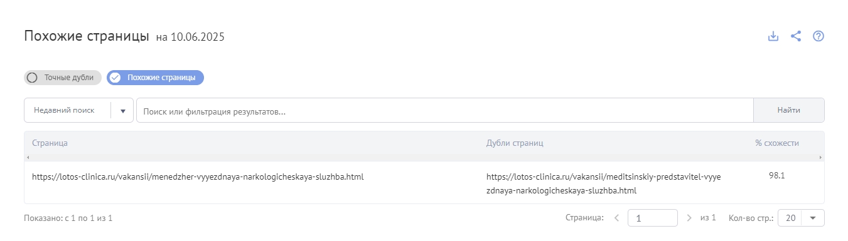Download the similar pages report
This screenshot has height=241, width=848.
click(773, 36)
